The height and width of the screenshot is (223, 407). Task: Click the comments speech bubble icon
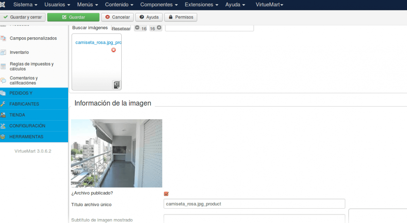pyautogui.click(x=3, y=80)
